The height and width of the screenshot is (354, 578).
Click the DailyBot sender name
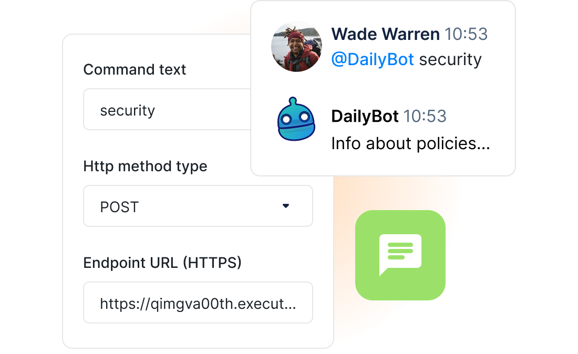365,117
